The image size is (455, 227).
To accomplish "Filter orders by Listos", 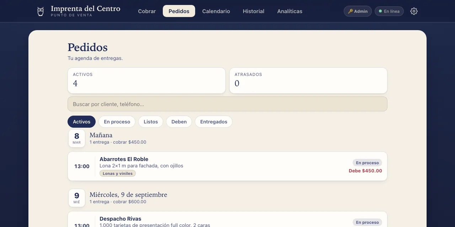I will [151, 122].
